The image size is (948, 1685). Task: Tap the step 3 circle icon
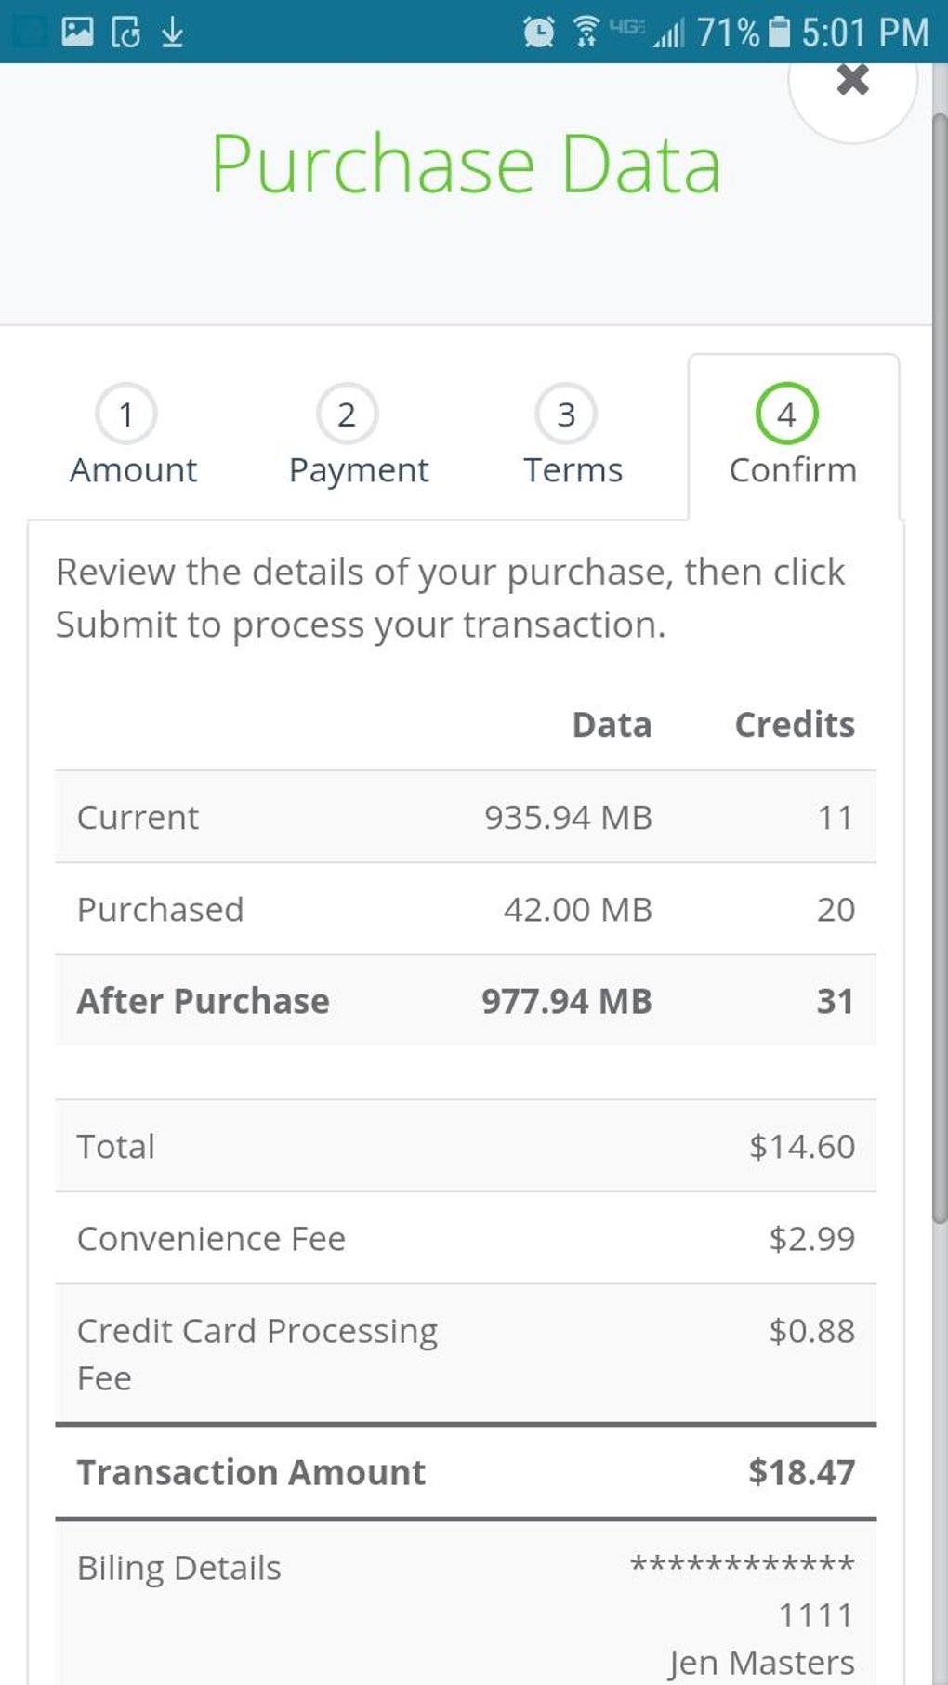(565, 414)
